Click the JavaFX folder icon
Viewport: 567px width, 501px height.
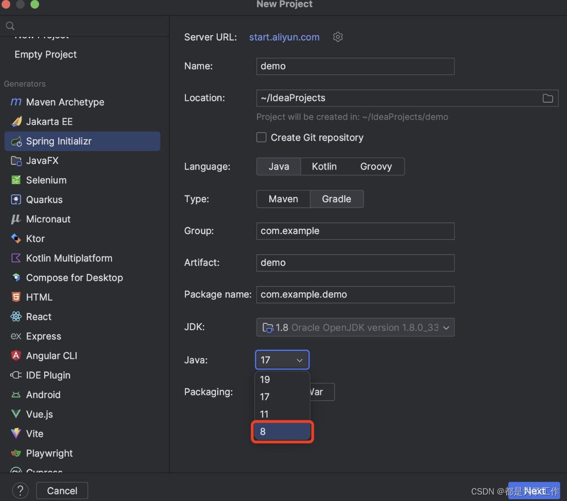click(16, 161)
